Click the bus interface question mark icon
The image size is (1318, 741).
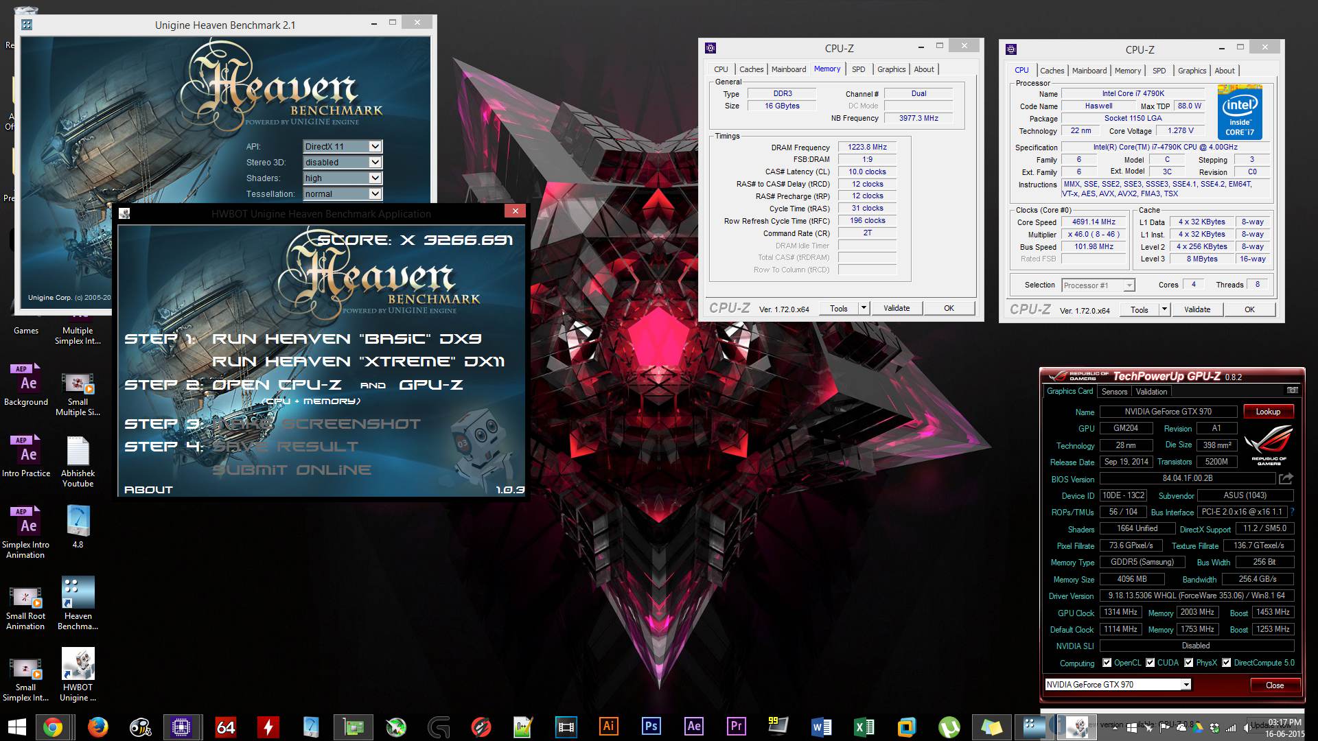(1292, 512)
